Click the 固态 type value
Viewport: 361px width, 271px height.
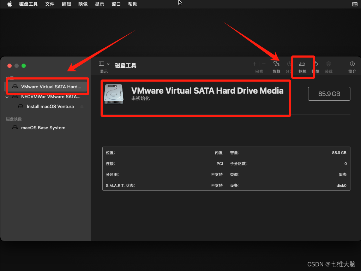(x=343, y=175)
